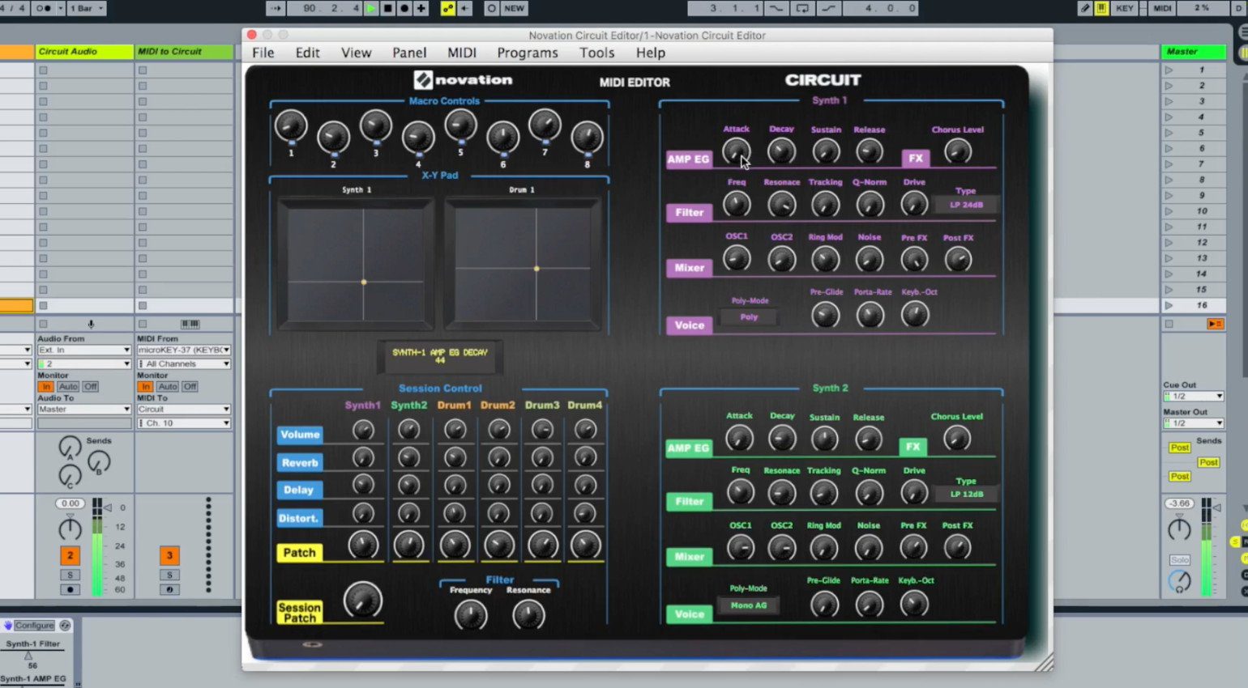
Task: Click the Synth 1 Mixer OSC1 knob
Action: click(737, 259)
